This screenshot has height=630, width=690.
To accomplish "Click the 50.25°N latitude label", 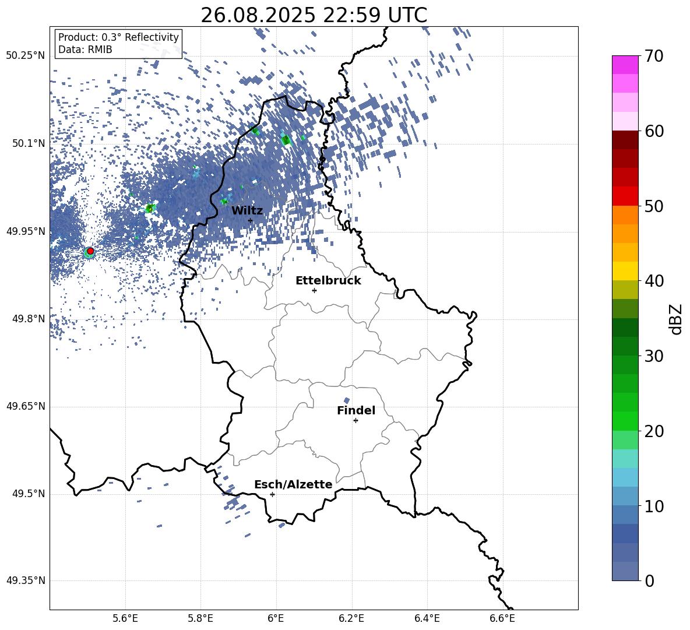I will (26, 56).
